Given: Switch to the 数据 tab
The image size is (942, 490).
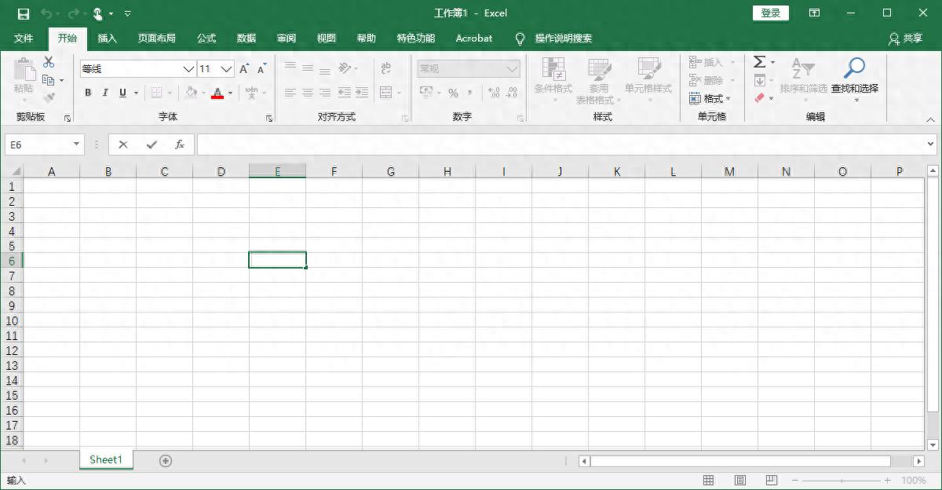Looking at the screenshot, I should click(246, 38).
